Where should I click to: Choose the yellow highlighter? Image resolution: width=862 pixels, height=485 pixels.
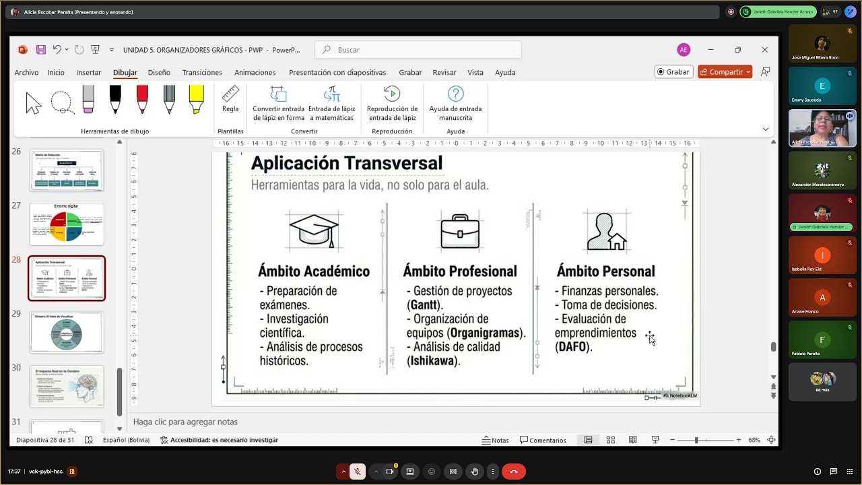pyautogui.click(x=196, y=100)
